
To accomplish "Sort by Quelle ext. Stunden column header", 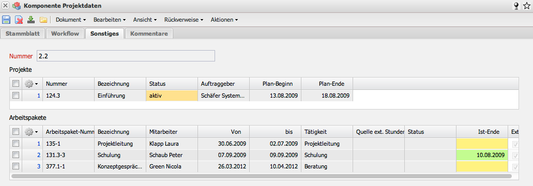I will [378, 132].
